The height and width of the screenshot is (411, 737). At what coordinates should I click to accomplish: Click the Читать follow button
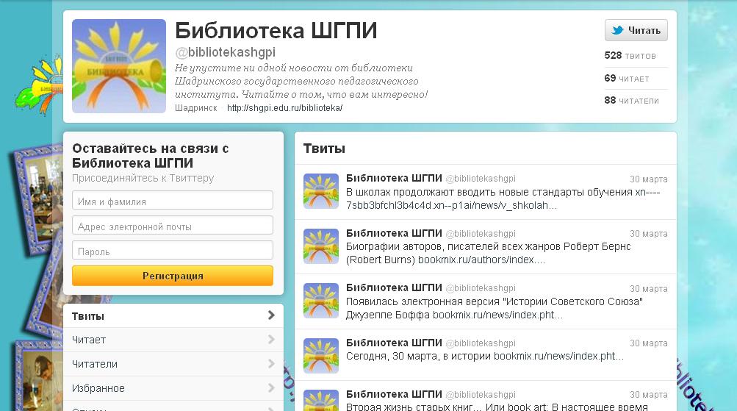click(x=636, y=30)
